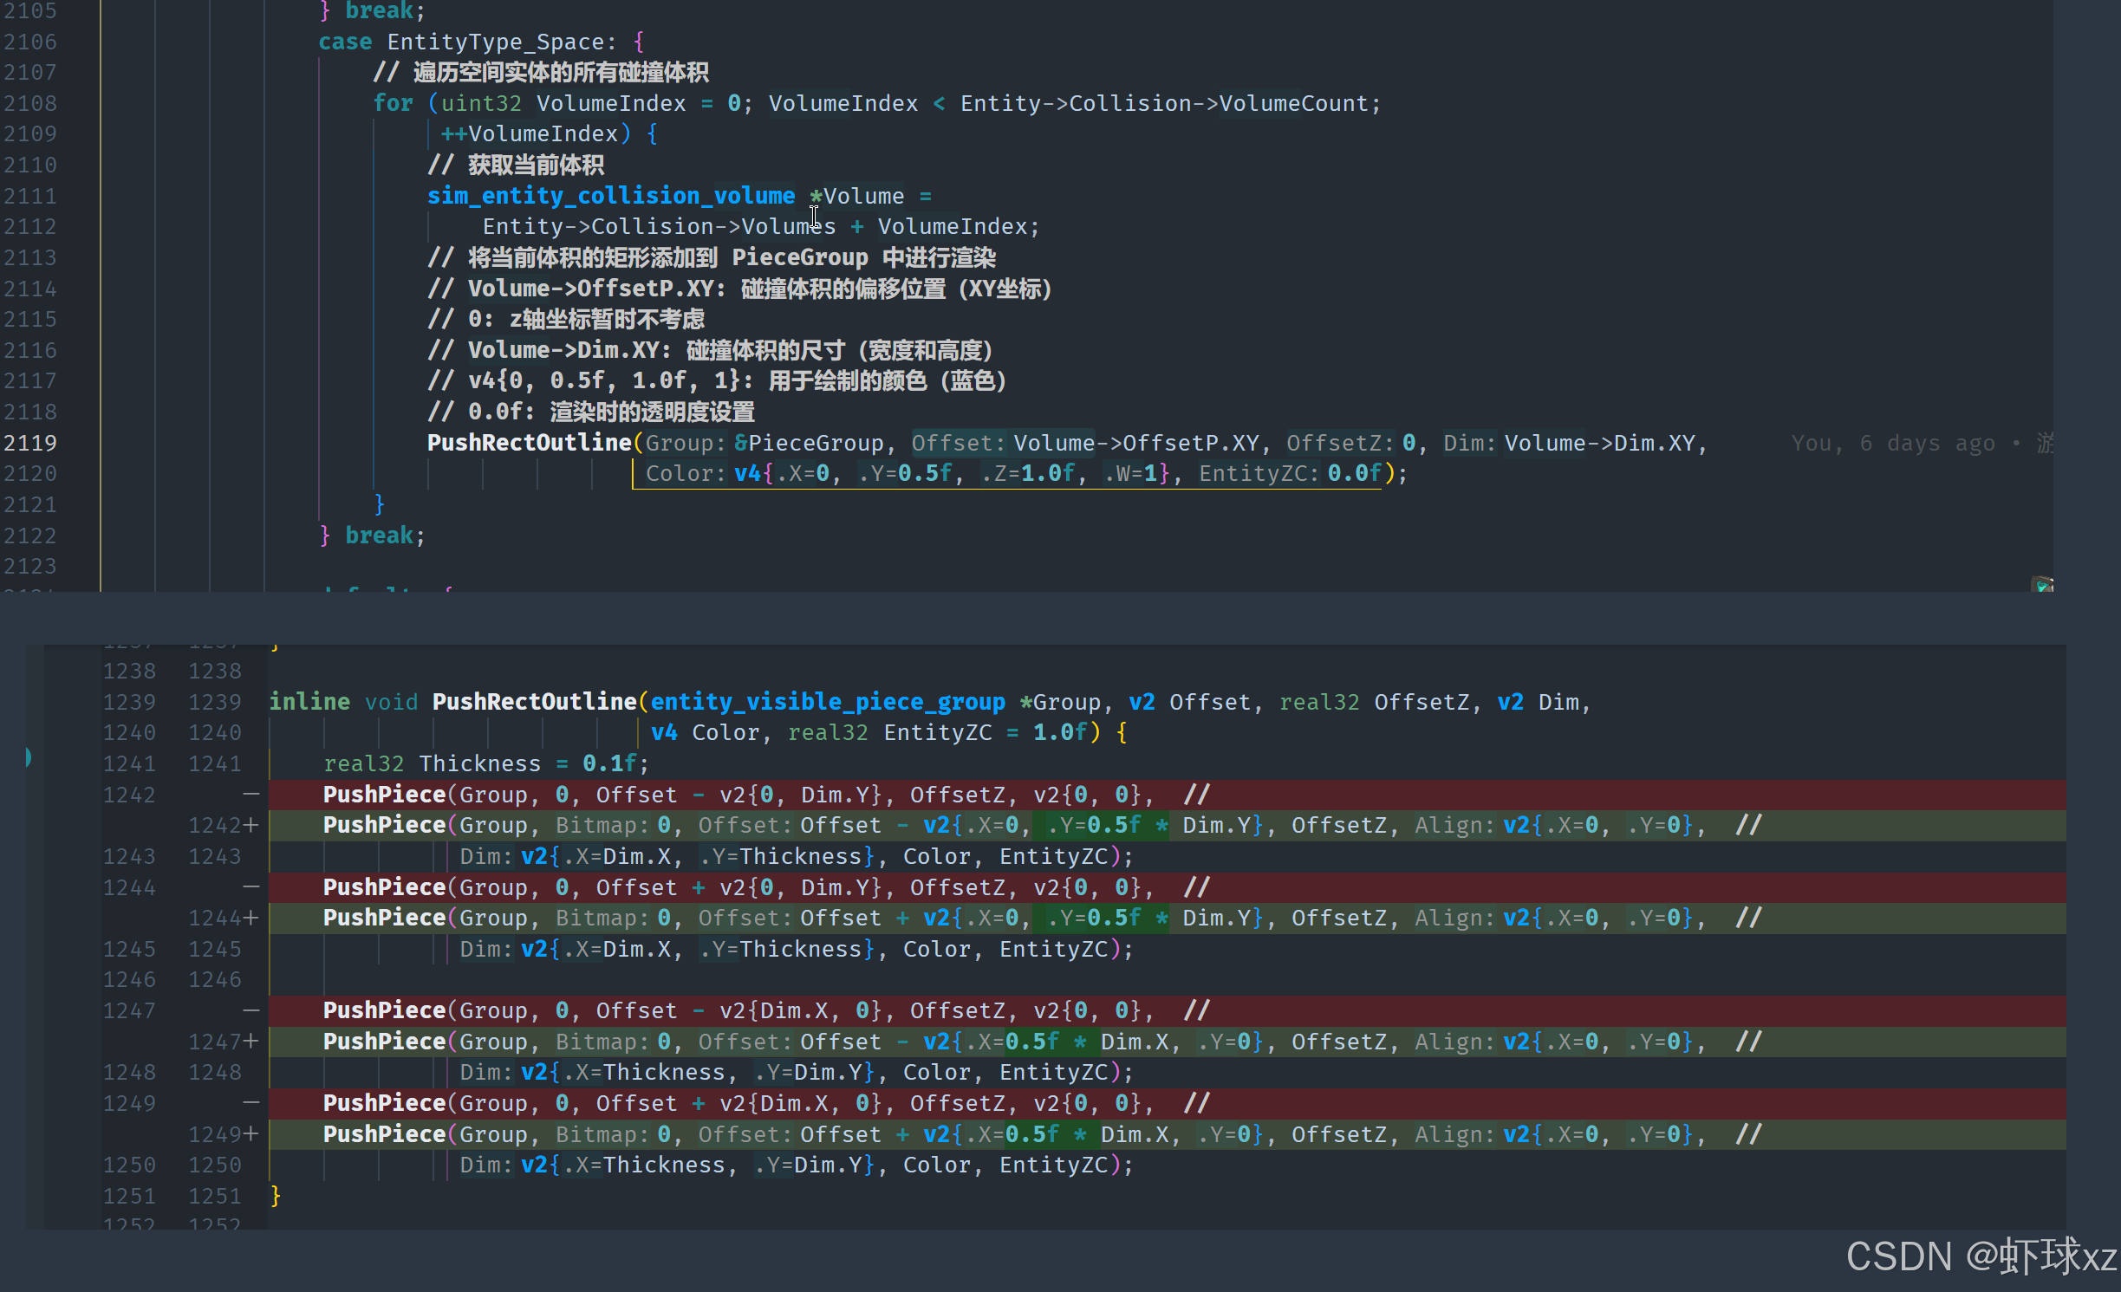Click the EntityZC 0.0f value on line 2120
This screenshot has width=2121, height=1292.
tap(1355, 473)
